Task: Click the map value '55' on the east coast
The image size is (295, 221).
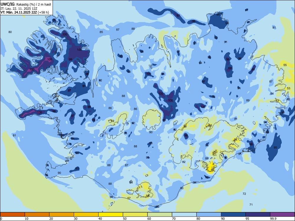Action: [285, 65]
